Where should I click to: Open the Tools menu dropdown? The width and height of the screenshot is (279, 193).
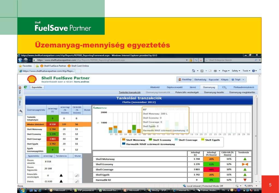[x=247, y=71]
